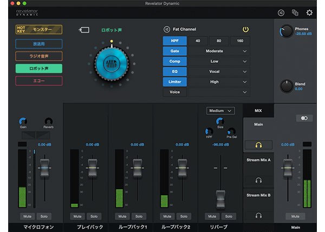
Task: Select the 40 Hz HPF option
Action: click(x=198, y=41)
